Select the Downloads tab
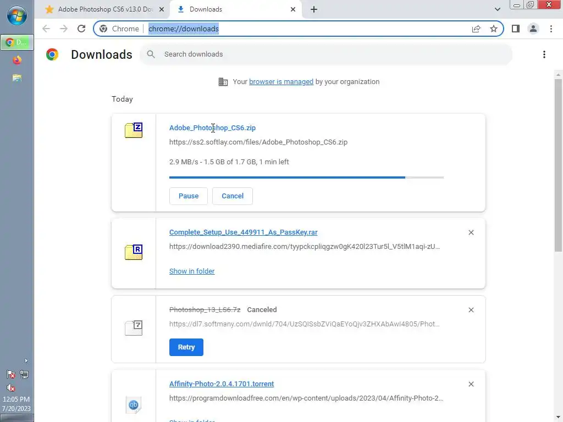The width and height of the screenshot is (563, 422). 235,9
